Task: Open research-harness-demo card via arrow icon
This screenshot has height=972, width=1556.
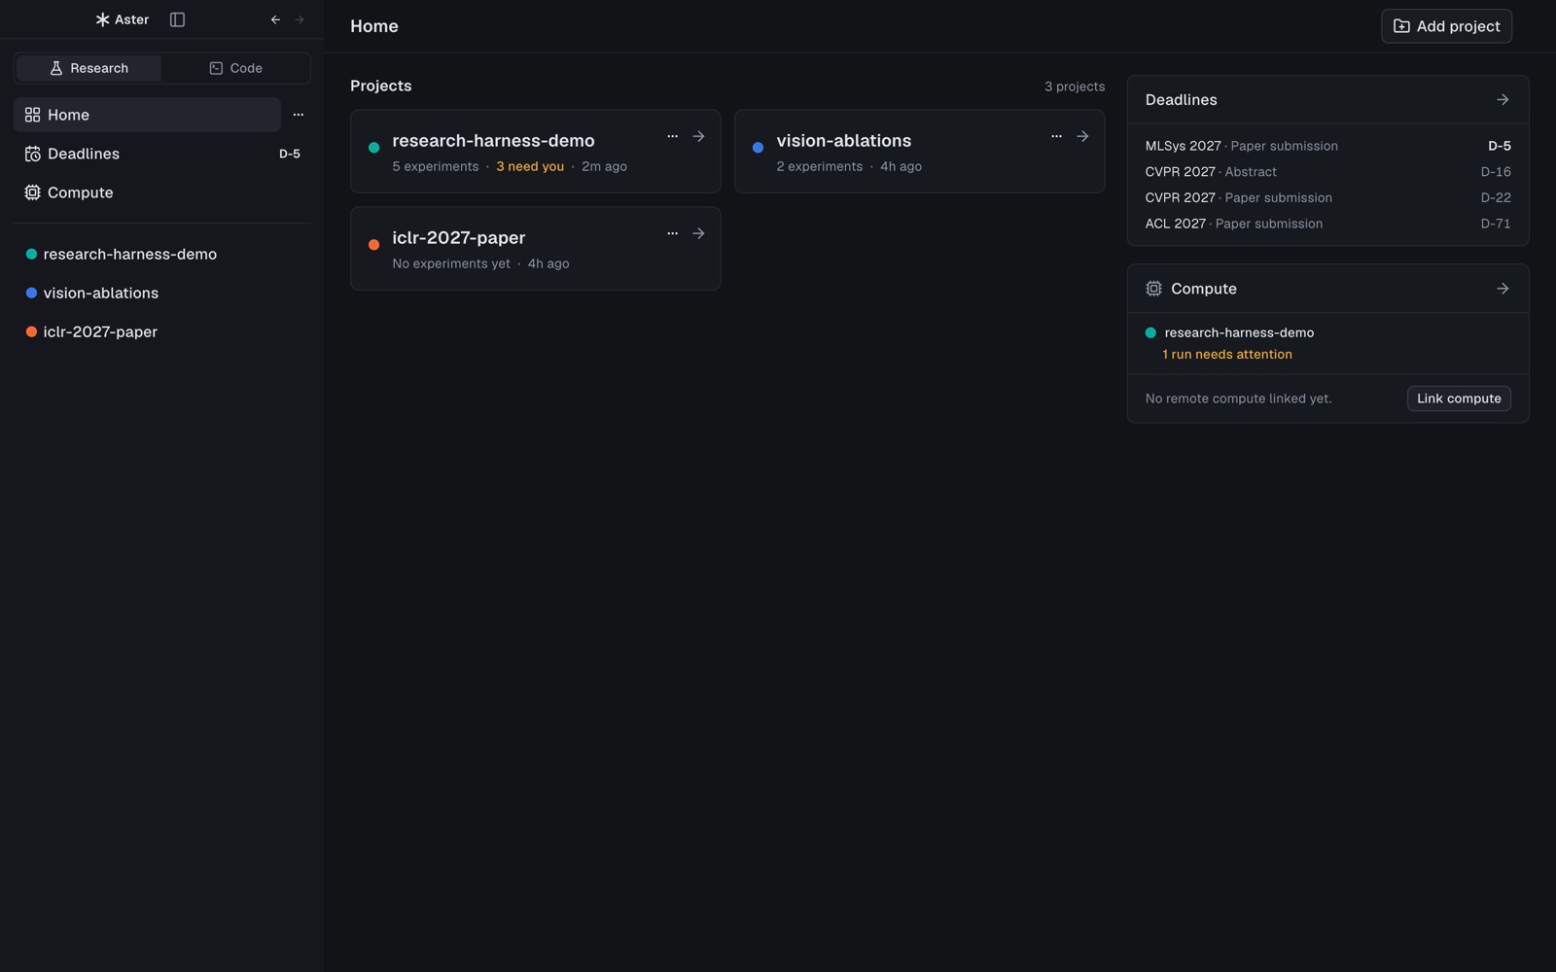Action: [x=698, y=136]
